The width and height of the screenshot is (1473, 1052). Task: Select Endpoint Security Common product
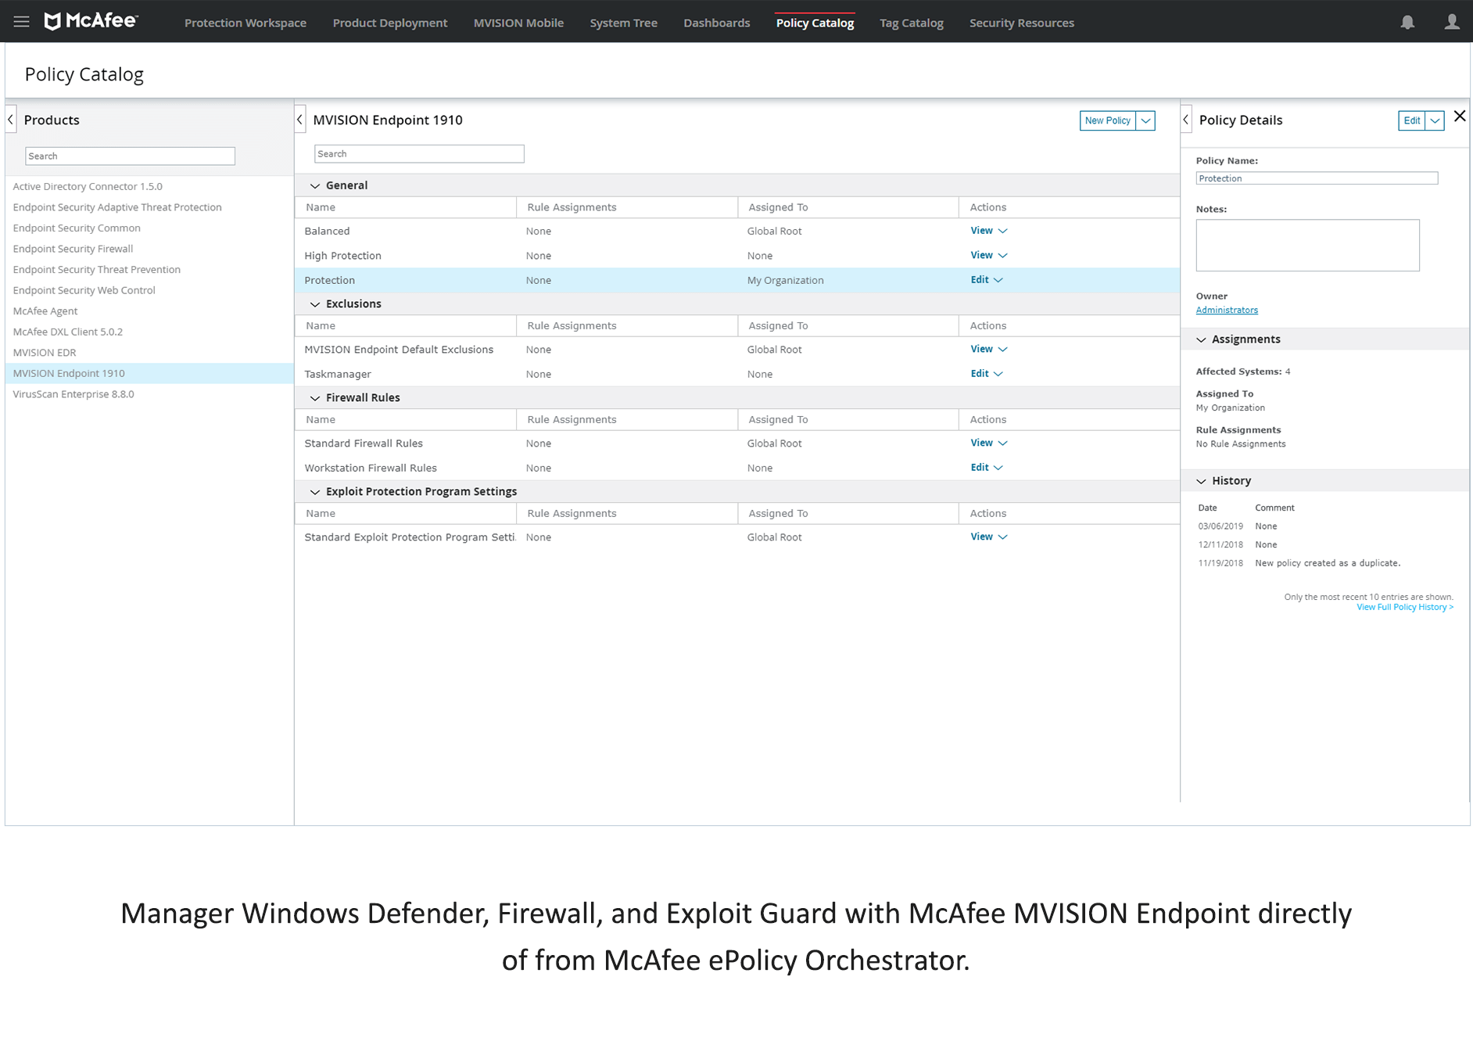[77, 228]
